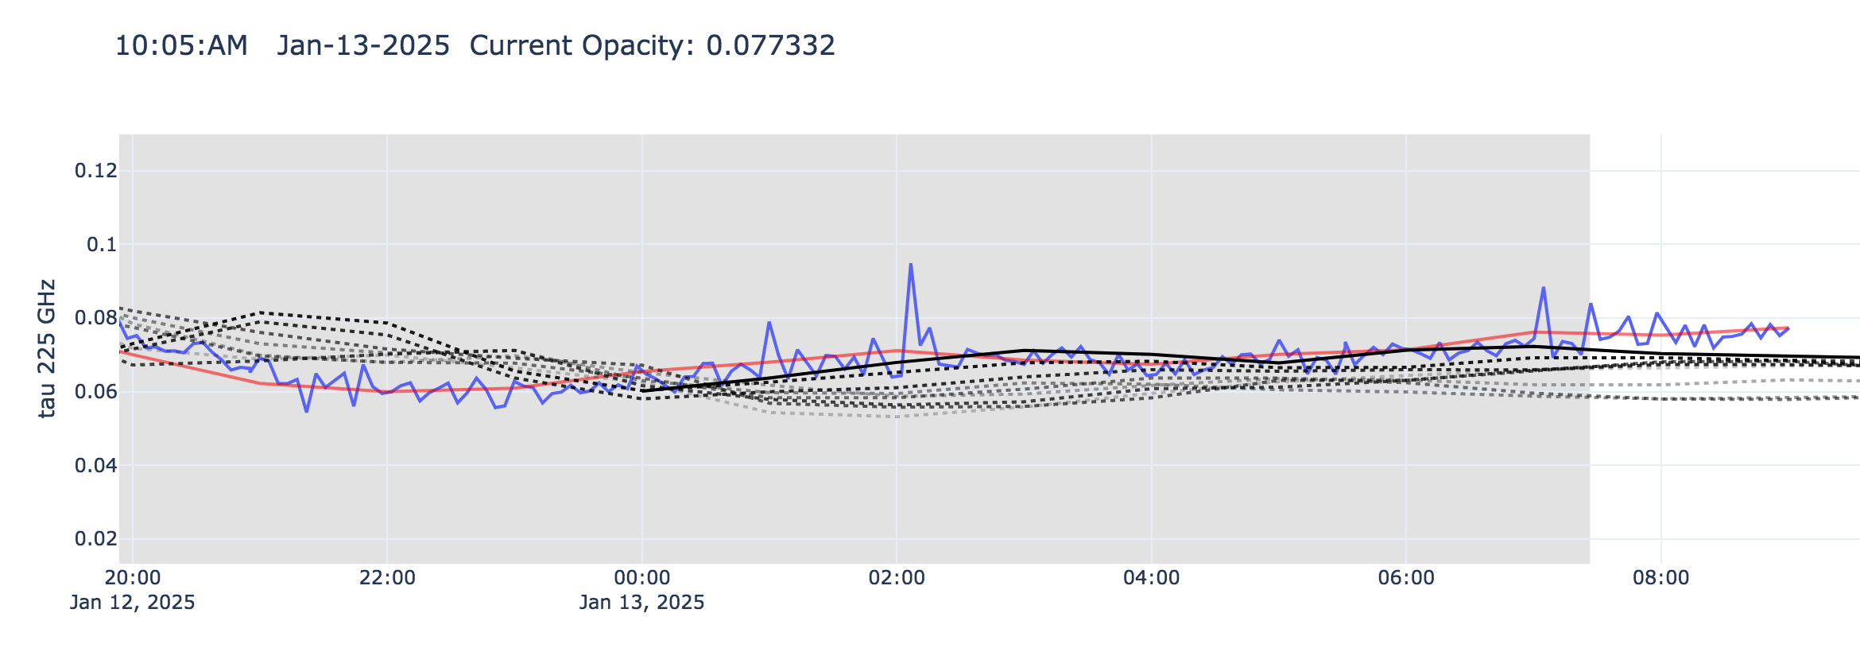Viewport: 1860px width, 671px height.
Task: Click the 22:00 x-axis time label
Action: (387, 578)
